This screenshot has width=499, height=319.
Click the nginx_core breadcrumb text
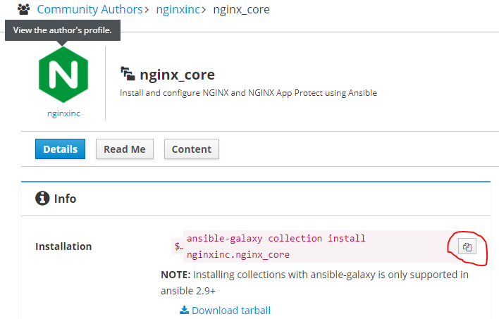coord(241,10)
